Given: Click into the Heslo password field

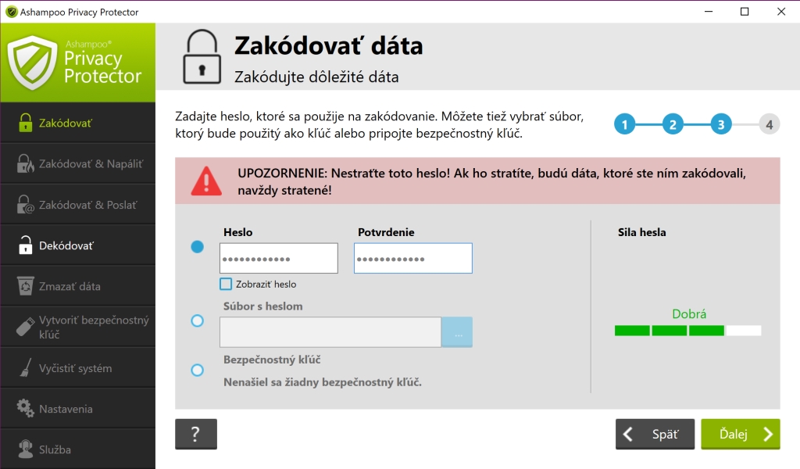Looking at the screenshot, I should [279, 259].
